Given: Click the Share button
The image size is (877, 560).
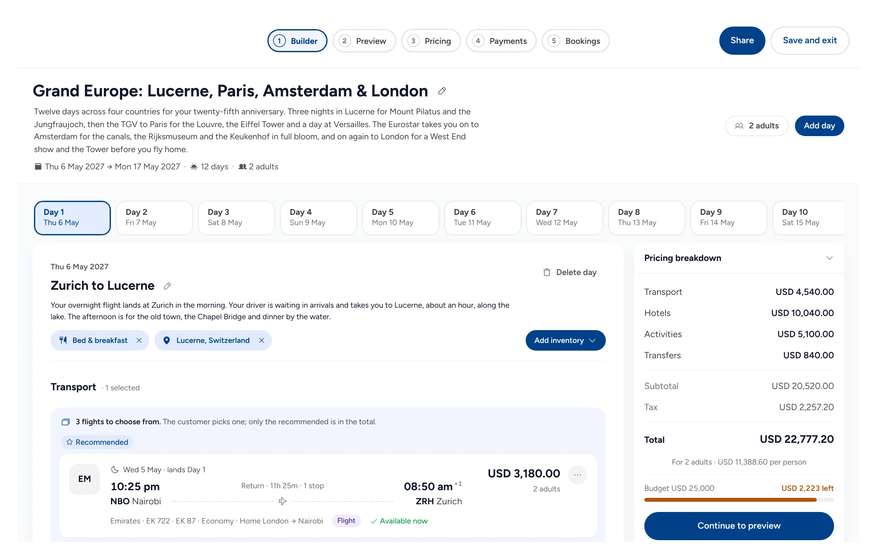Looking at the screenshot, I should click(742, 40).
